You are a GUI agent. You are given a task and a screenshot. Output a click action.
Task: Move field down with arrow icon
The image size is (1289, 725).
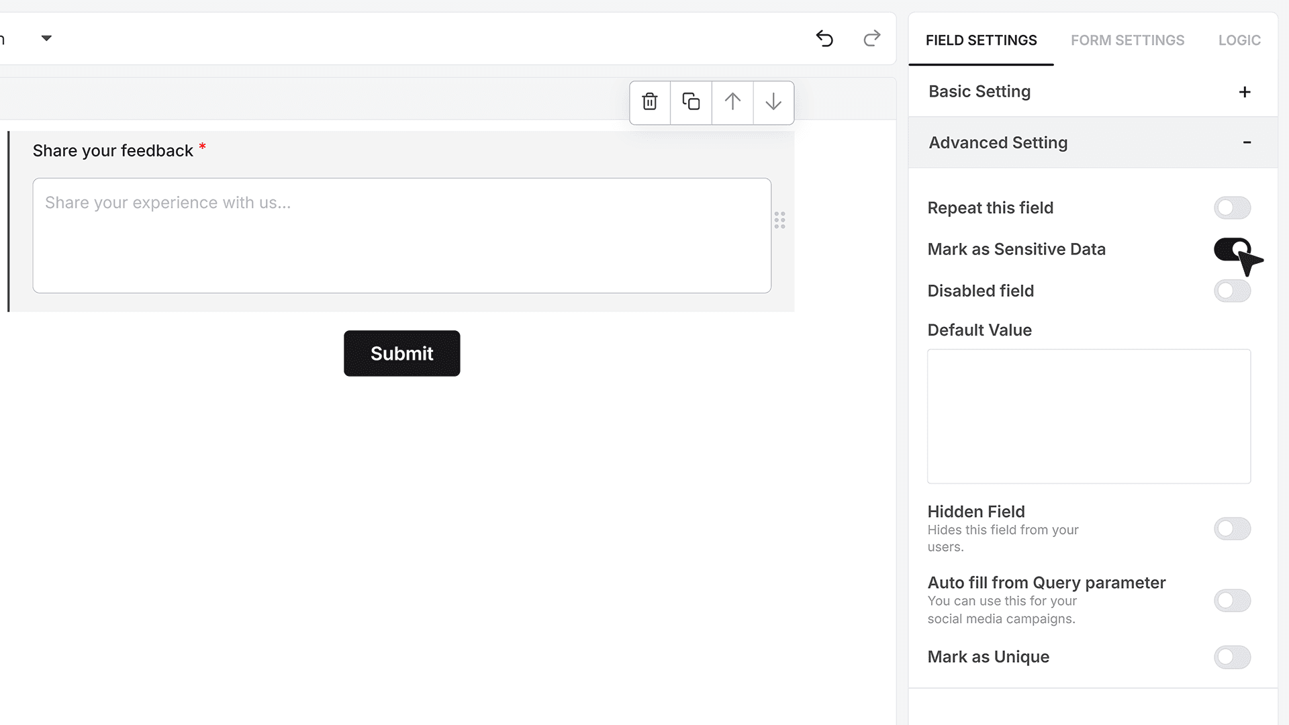[x=773, y=102]
